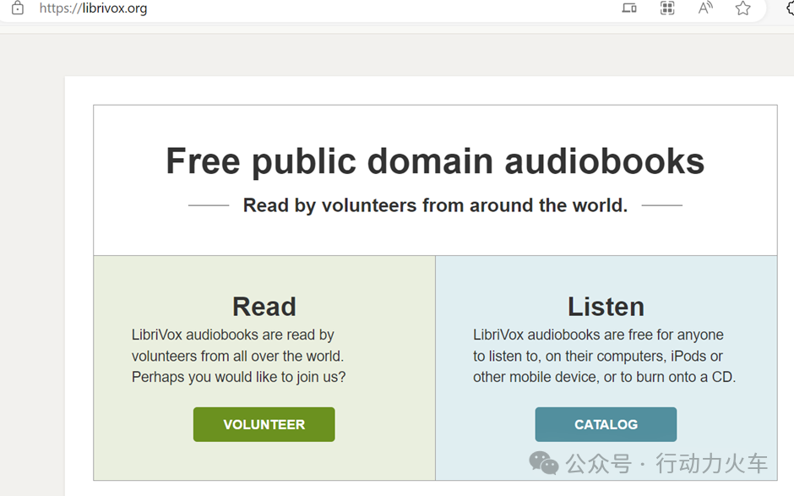Click "Read by volunteers from around the world" subtitle
794x496 pixels.
coord(435,205)
